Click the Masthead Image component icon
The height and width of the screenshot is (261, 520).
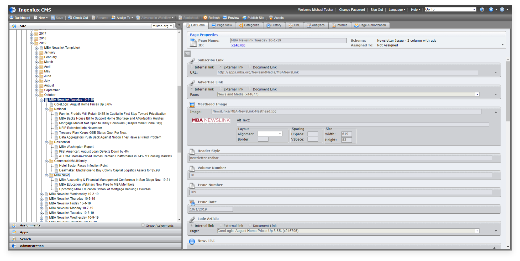tap(192, 105)
